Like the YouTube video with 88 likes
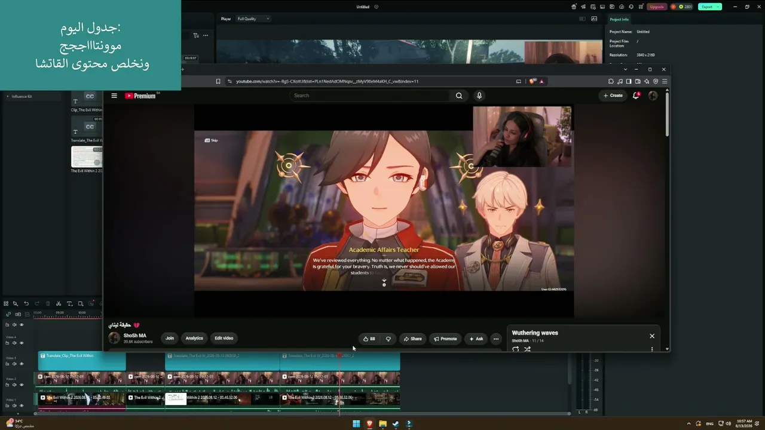This screenshot has height=430, width=765. point(369,339)
